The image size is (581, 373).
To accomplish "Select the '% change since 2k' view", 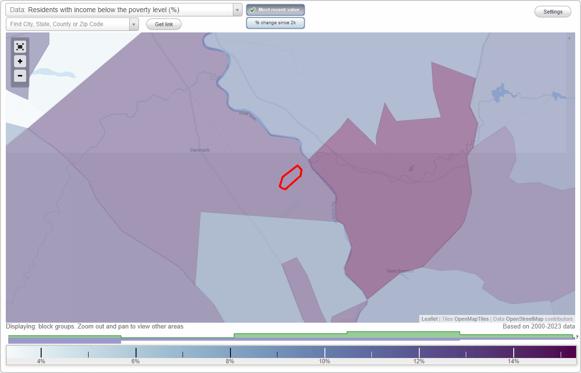I will [x=275, y=22].
